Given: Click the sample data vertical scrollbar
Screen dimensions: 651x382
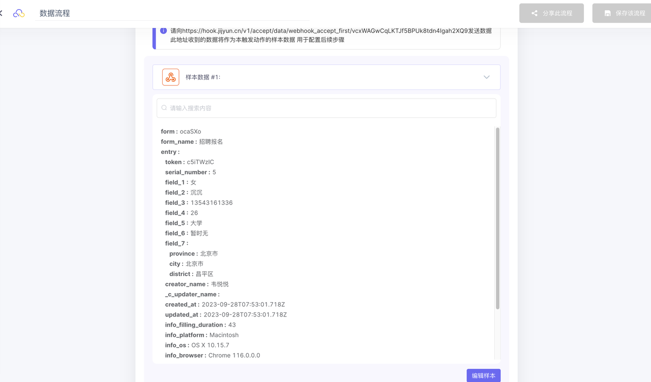Looking at the screenshot, I should (x=497, y=218).
